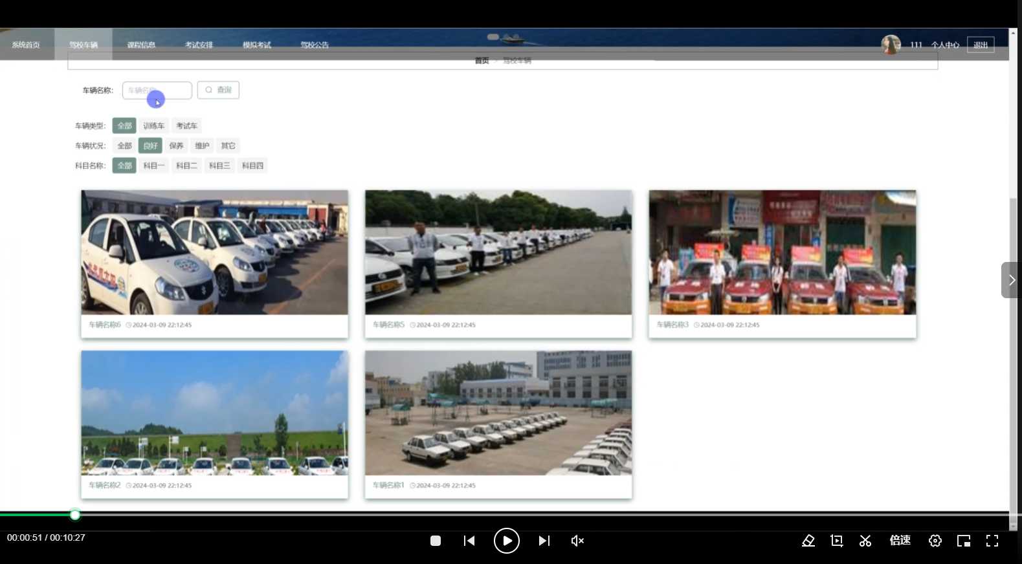1022x564 pixels.
Task: Filter by subject 科目一
Action: click(154, 166)
